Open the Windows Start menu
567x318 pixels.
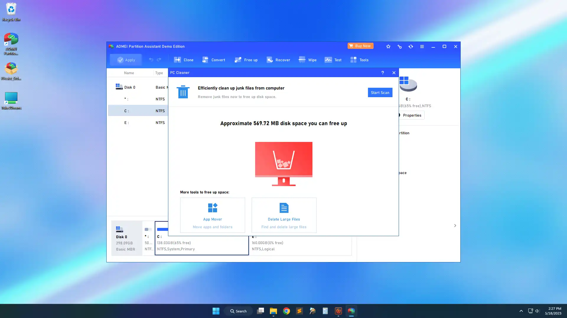click(216, 311)
